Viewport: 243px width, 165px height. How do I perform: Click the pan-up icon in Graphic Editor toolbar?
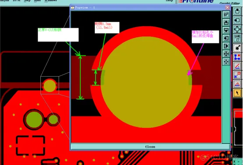[237, 11]
